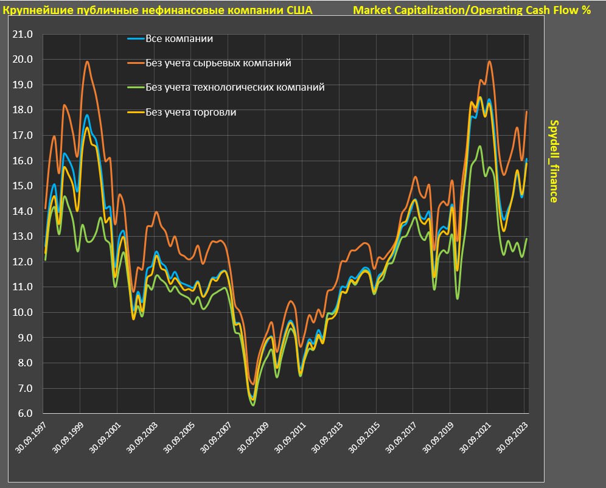
Task: Click the 18.0 y-axis tick label
Action: pyautogui.click(x=22, y=110)
